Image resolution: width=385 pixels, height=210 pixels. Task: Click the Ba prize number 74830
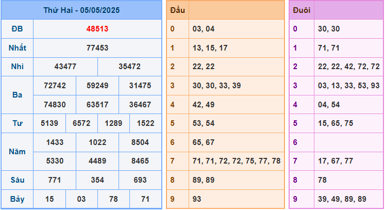[55, 105]
